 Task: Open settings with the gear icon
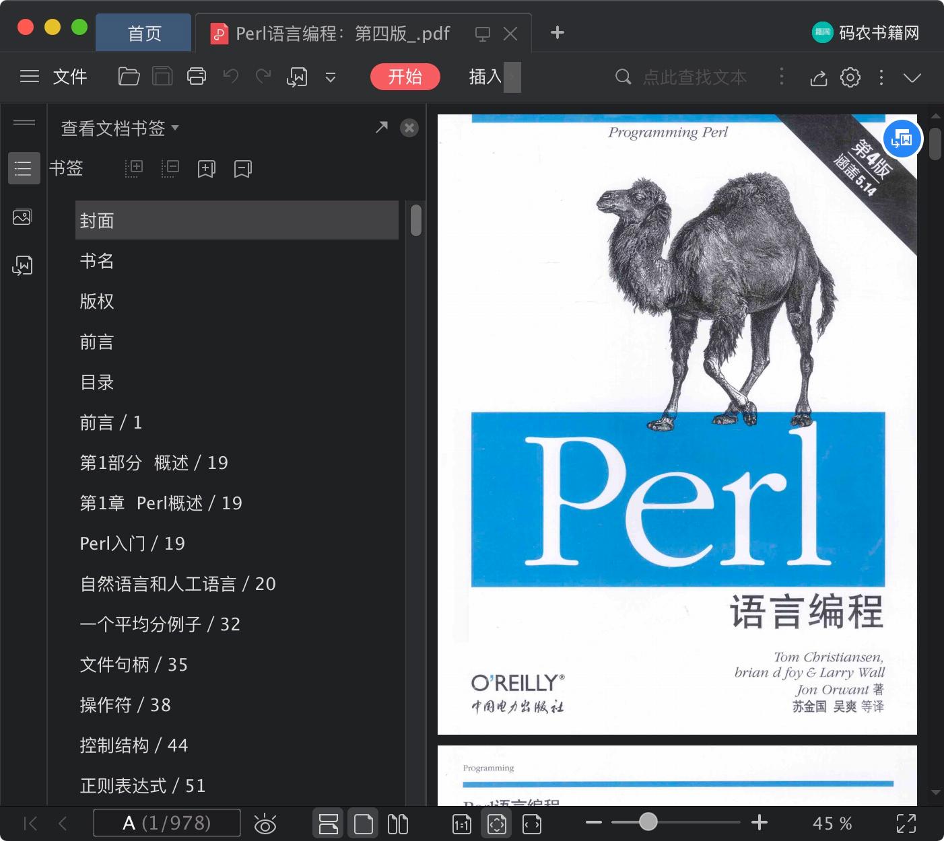850,77
